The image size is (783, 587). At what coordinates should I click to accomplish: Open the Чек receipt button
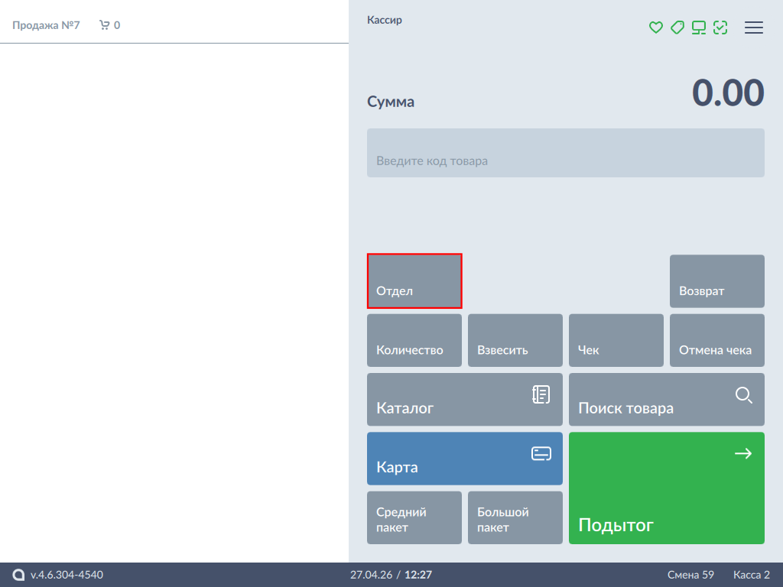616,340
